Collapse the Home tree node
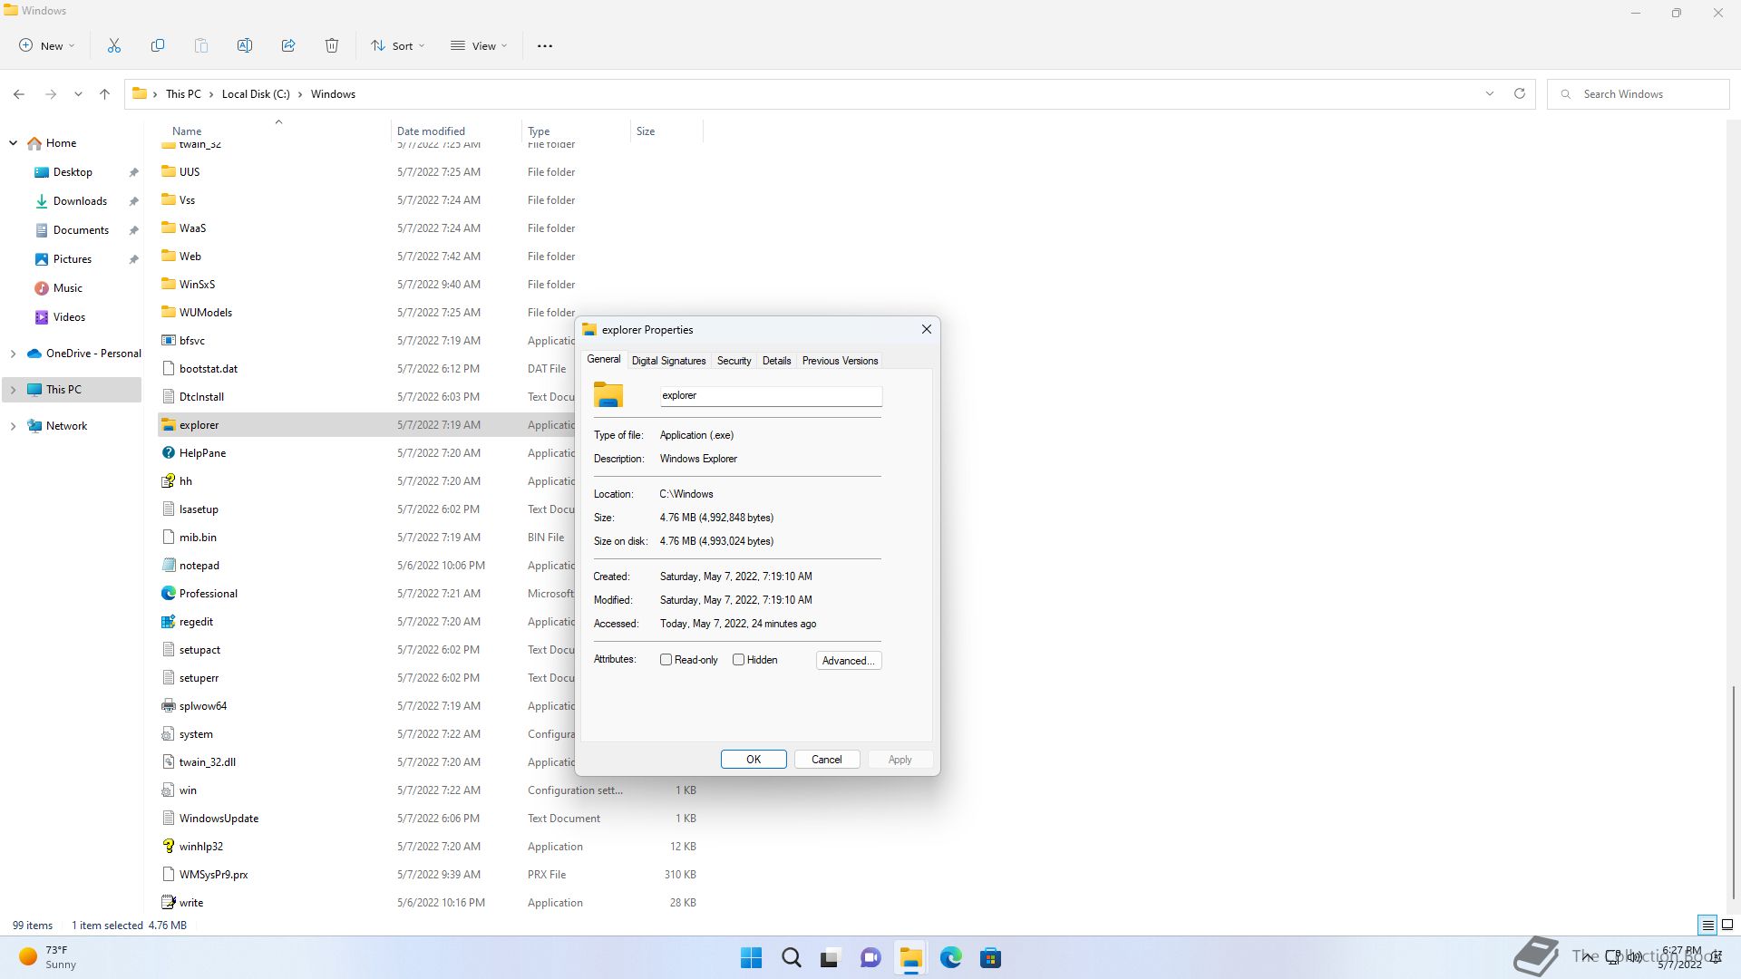 (13, 143)
